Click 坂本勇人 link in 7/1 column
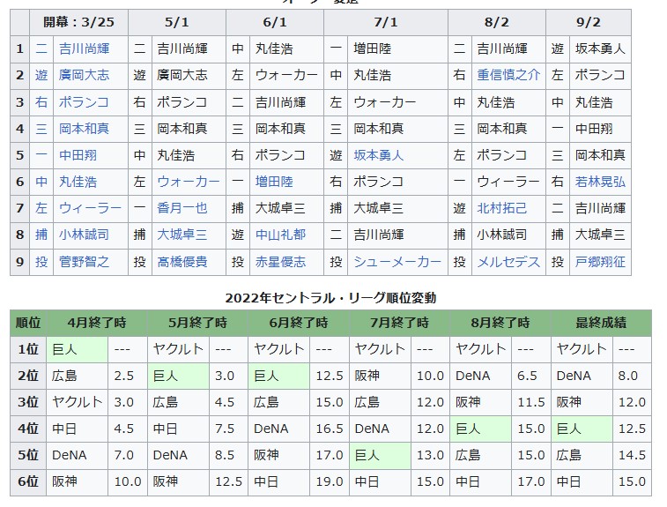667x507 pixels. [x=379, y=155]
